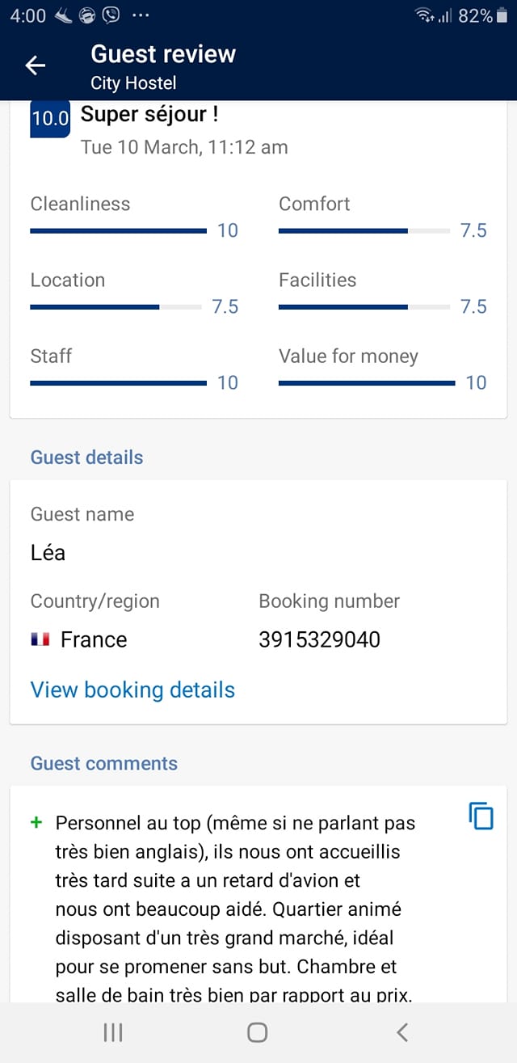Tap the green plus positive comment icon
Image resolution: width=517 pixels, height=1063 pixels.
click(36, 823)
